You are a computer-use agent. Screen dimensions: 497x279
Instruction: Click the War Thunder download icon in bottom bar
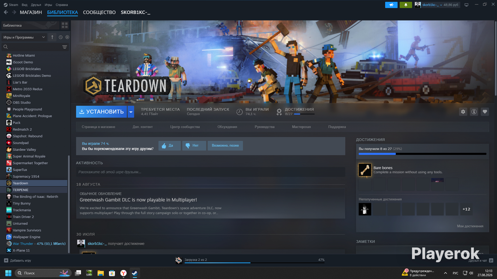tap(179, 260)
